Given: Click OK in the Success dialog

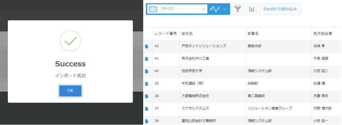Looking at the screenshot, I should click(x=70, y=91).
